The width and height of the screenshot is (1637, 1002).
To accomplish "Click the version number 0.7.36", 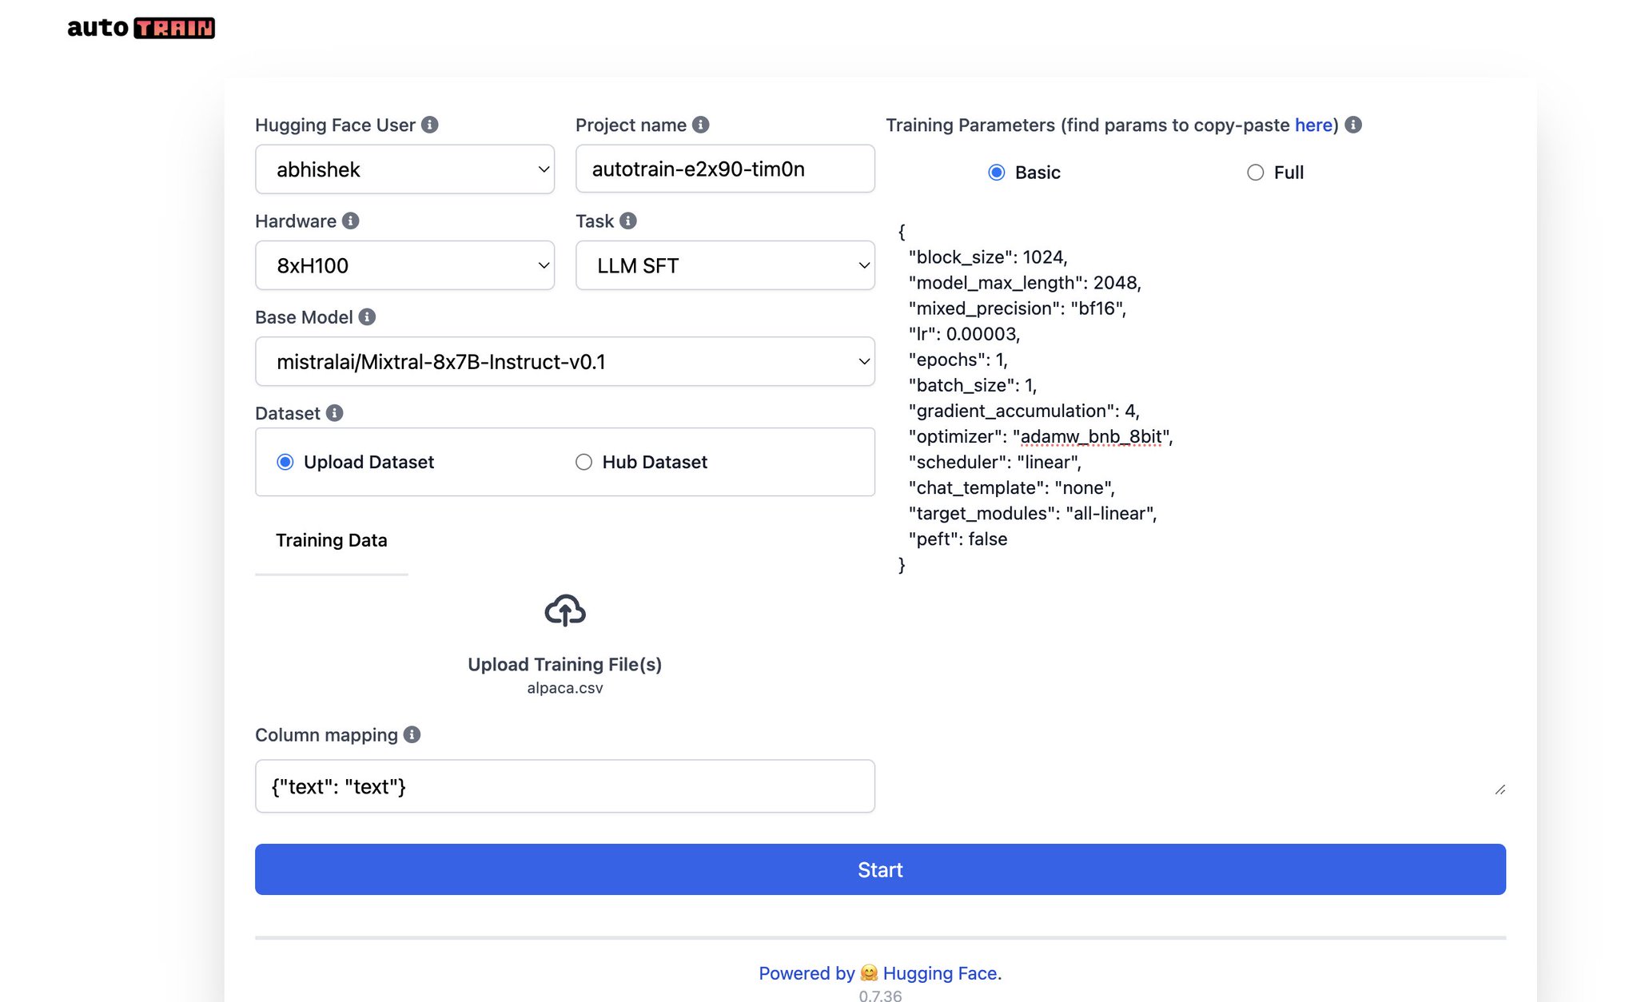I will (x=880, y=995).
